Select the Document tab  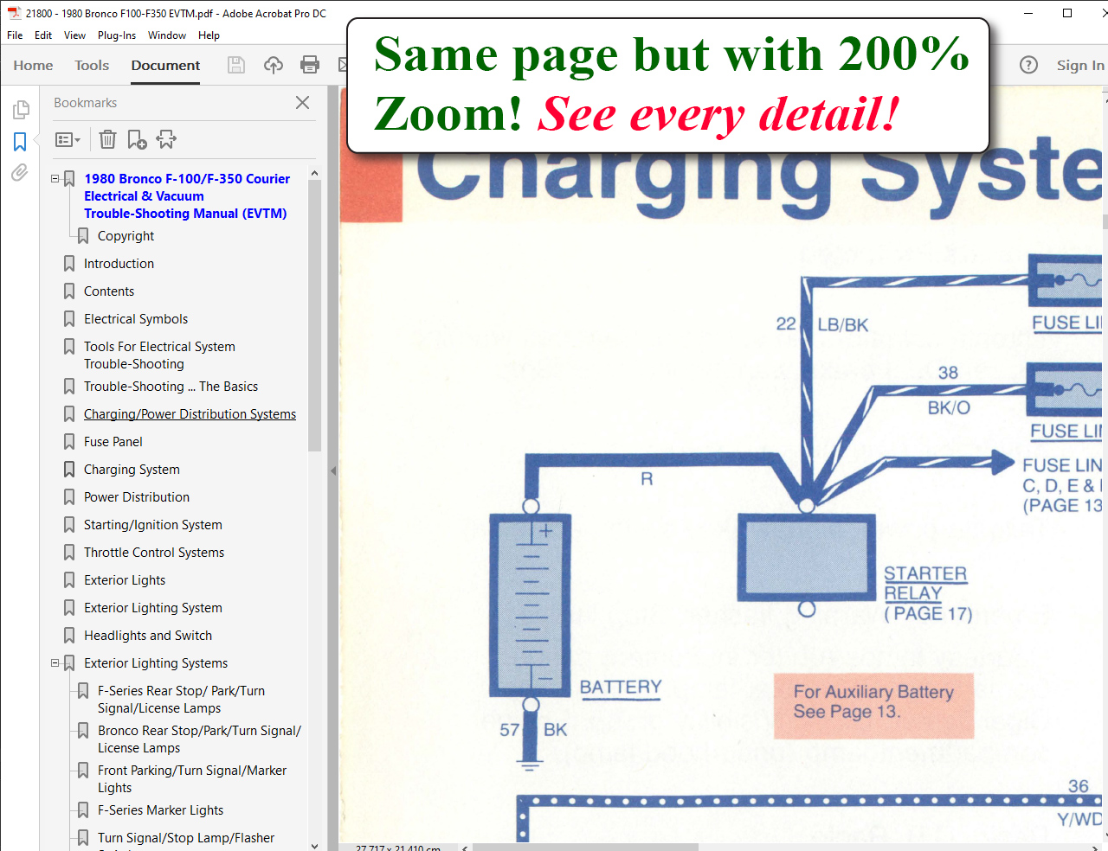tap(165, 65)
